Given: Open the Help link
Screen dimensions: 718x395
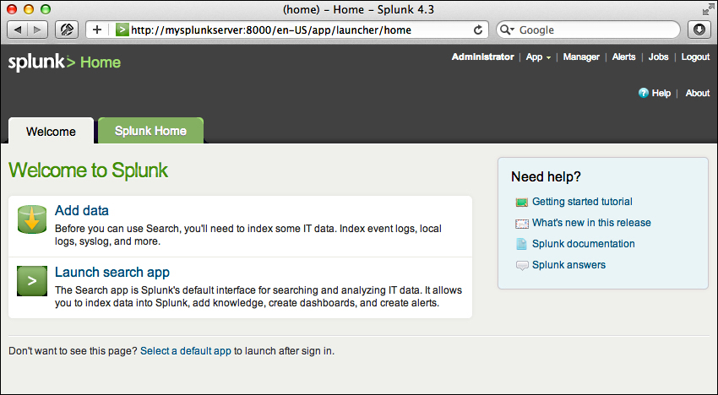Looking at the screenshot, I should [x=661, y=93].
